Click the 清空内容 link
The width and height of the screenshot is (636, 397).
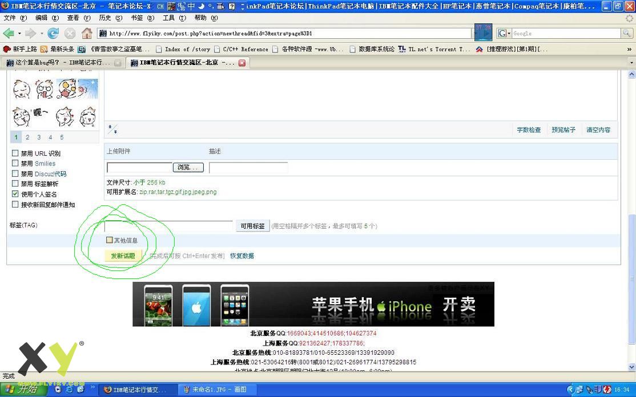[x=598, y=129]
